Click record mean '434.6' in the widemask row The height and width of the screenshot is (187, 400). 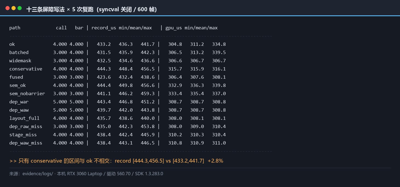coord(126,61)
